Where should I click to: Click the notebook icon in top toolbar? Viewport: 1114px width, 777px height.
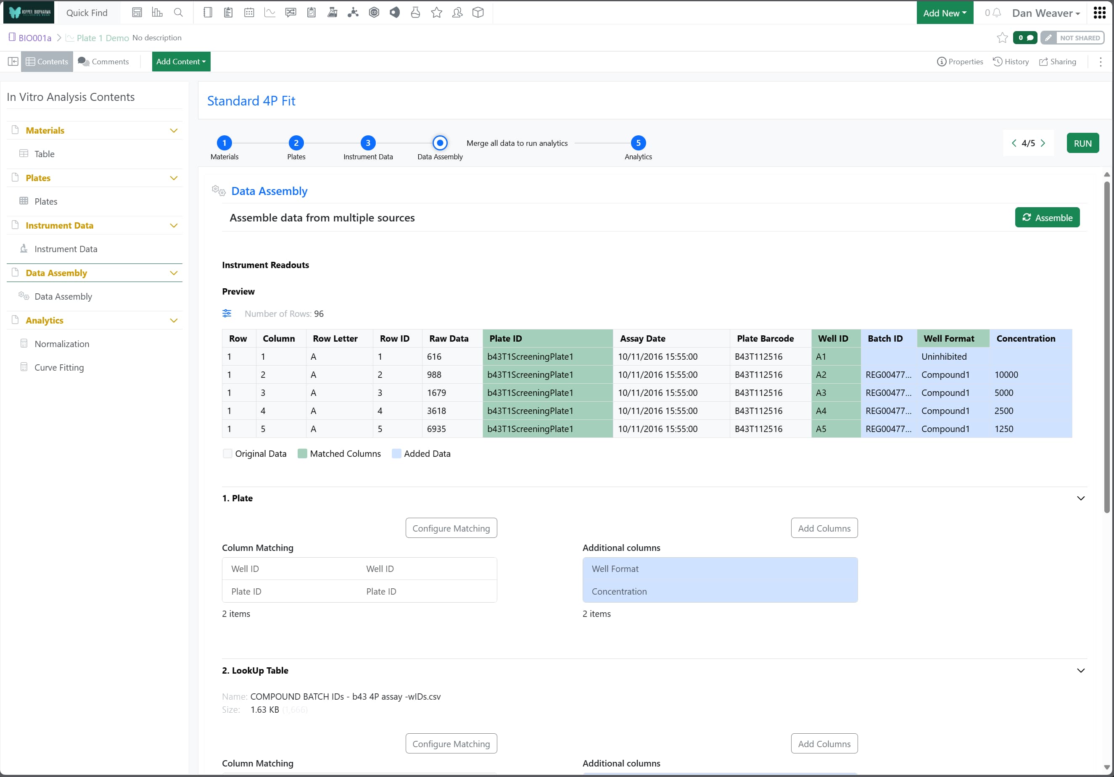click(208, 13)
